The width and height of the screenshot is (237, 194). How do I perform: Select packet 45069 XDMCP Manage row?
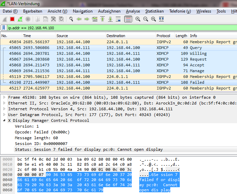click(119, 71)
